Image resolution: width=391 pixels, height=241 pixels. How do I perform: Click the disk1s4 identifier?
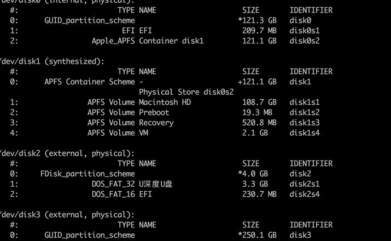pos(305,133)
